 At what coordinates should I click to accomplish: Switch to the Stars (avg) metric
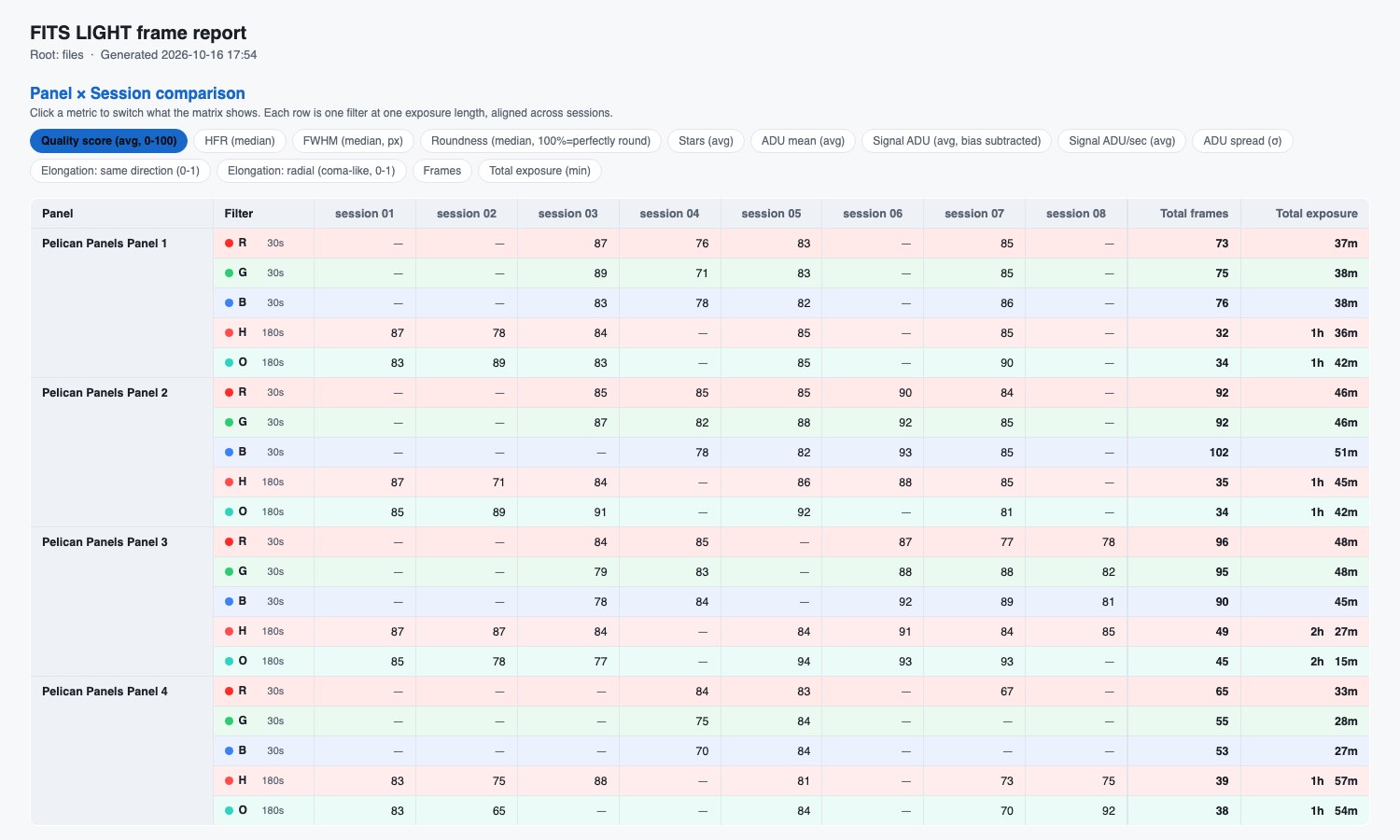coord(706,141)
